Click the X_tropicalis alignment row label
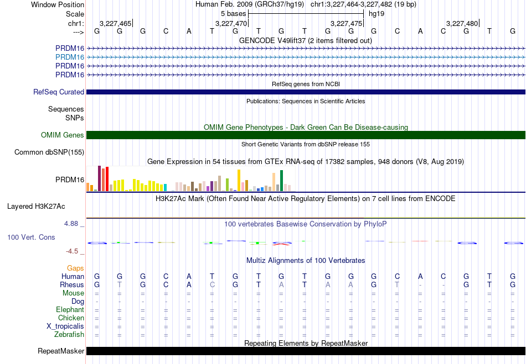Image resolution: width=526 pixels, height=364 pixels. [x=65, y=326]
